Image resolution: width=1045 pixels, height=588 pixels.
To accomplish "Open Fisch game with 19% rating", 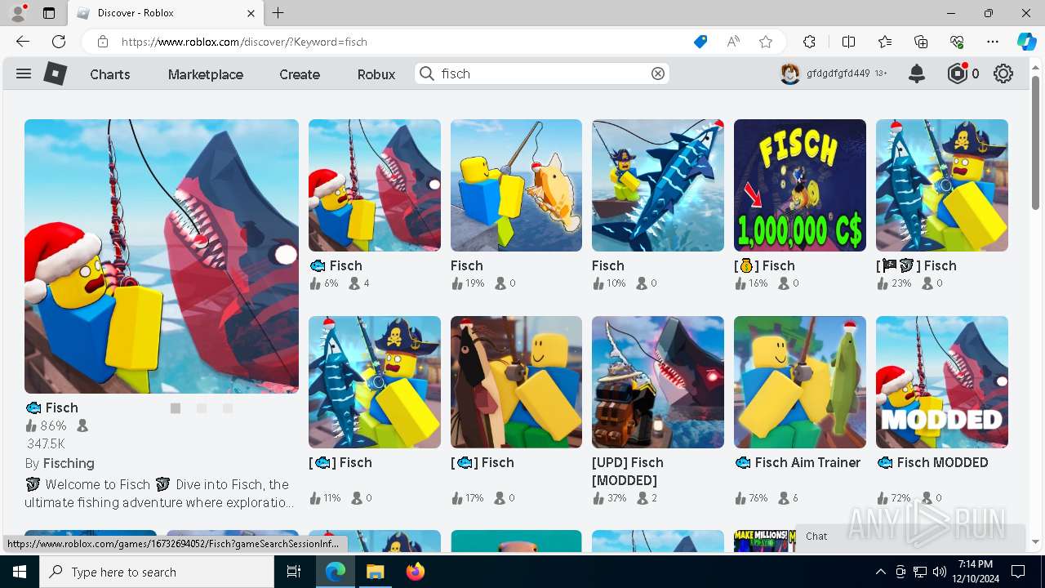I will (x=516, y=185).
